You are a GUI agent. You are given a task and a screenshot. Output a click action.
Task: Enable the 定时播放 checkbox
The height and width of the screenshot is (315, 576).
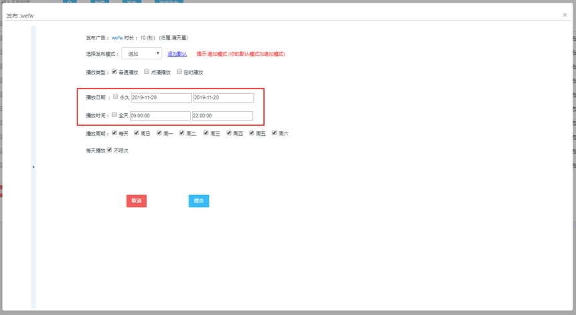[179, 72]
